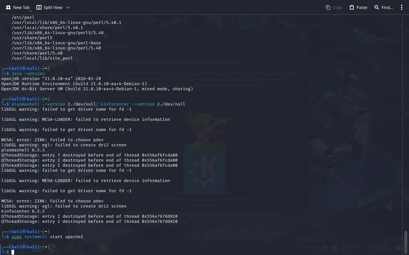Viewport: 409px width, 255px height.
Task: Click the /etc/perl path line
Action: 23,18
